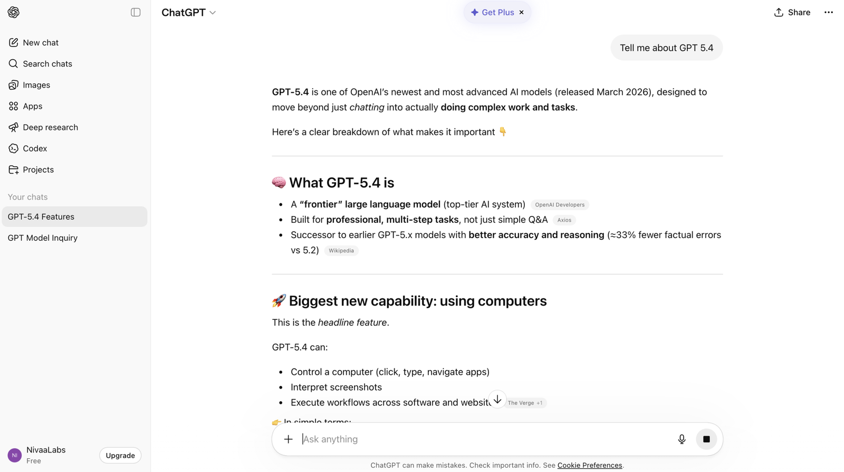
Task: Open the Cookie Preferences link
Action: (589, 465)
